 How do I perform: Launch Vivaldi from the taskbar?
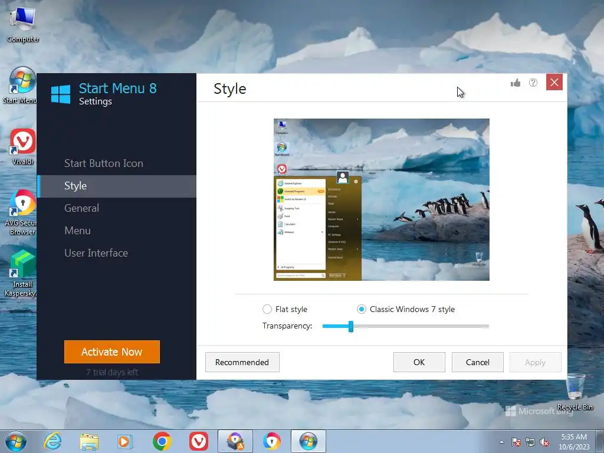click(x=199, y=441)
